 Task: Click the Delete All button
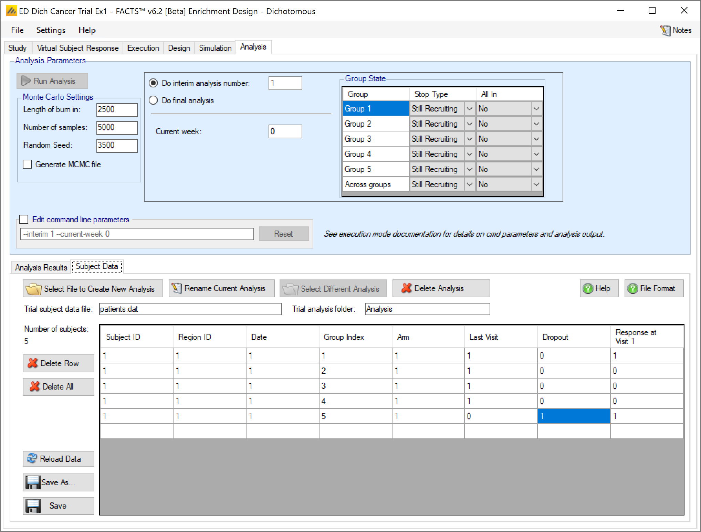[x=58, y=386]
